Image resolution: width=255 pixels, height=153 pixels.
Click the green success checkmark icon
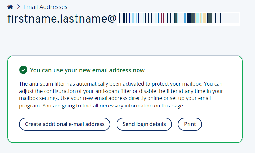tap(23, 70)
